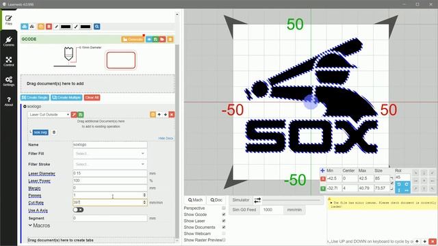Click the console history down arrow
This screenshot has width=438, height=246.
(x=424, y=241)
